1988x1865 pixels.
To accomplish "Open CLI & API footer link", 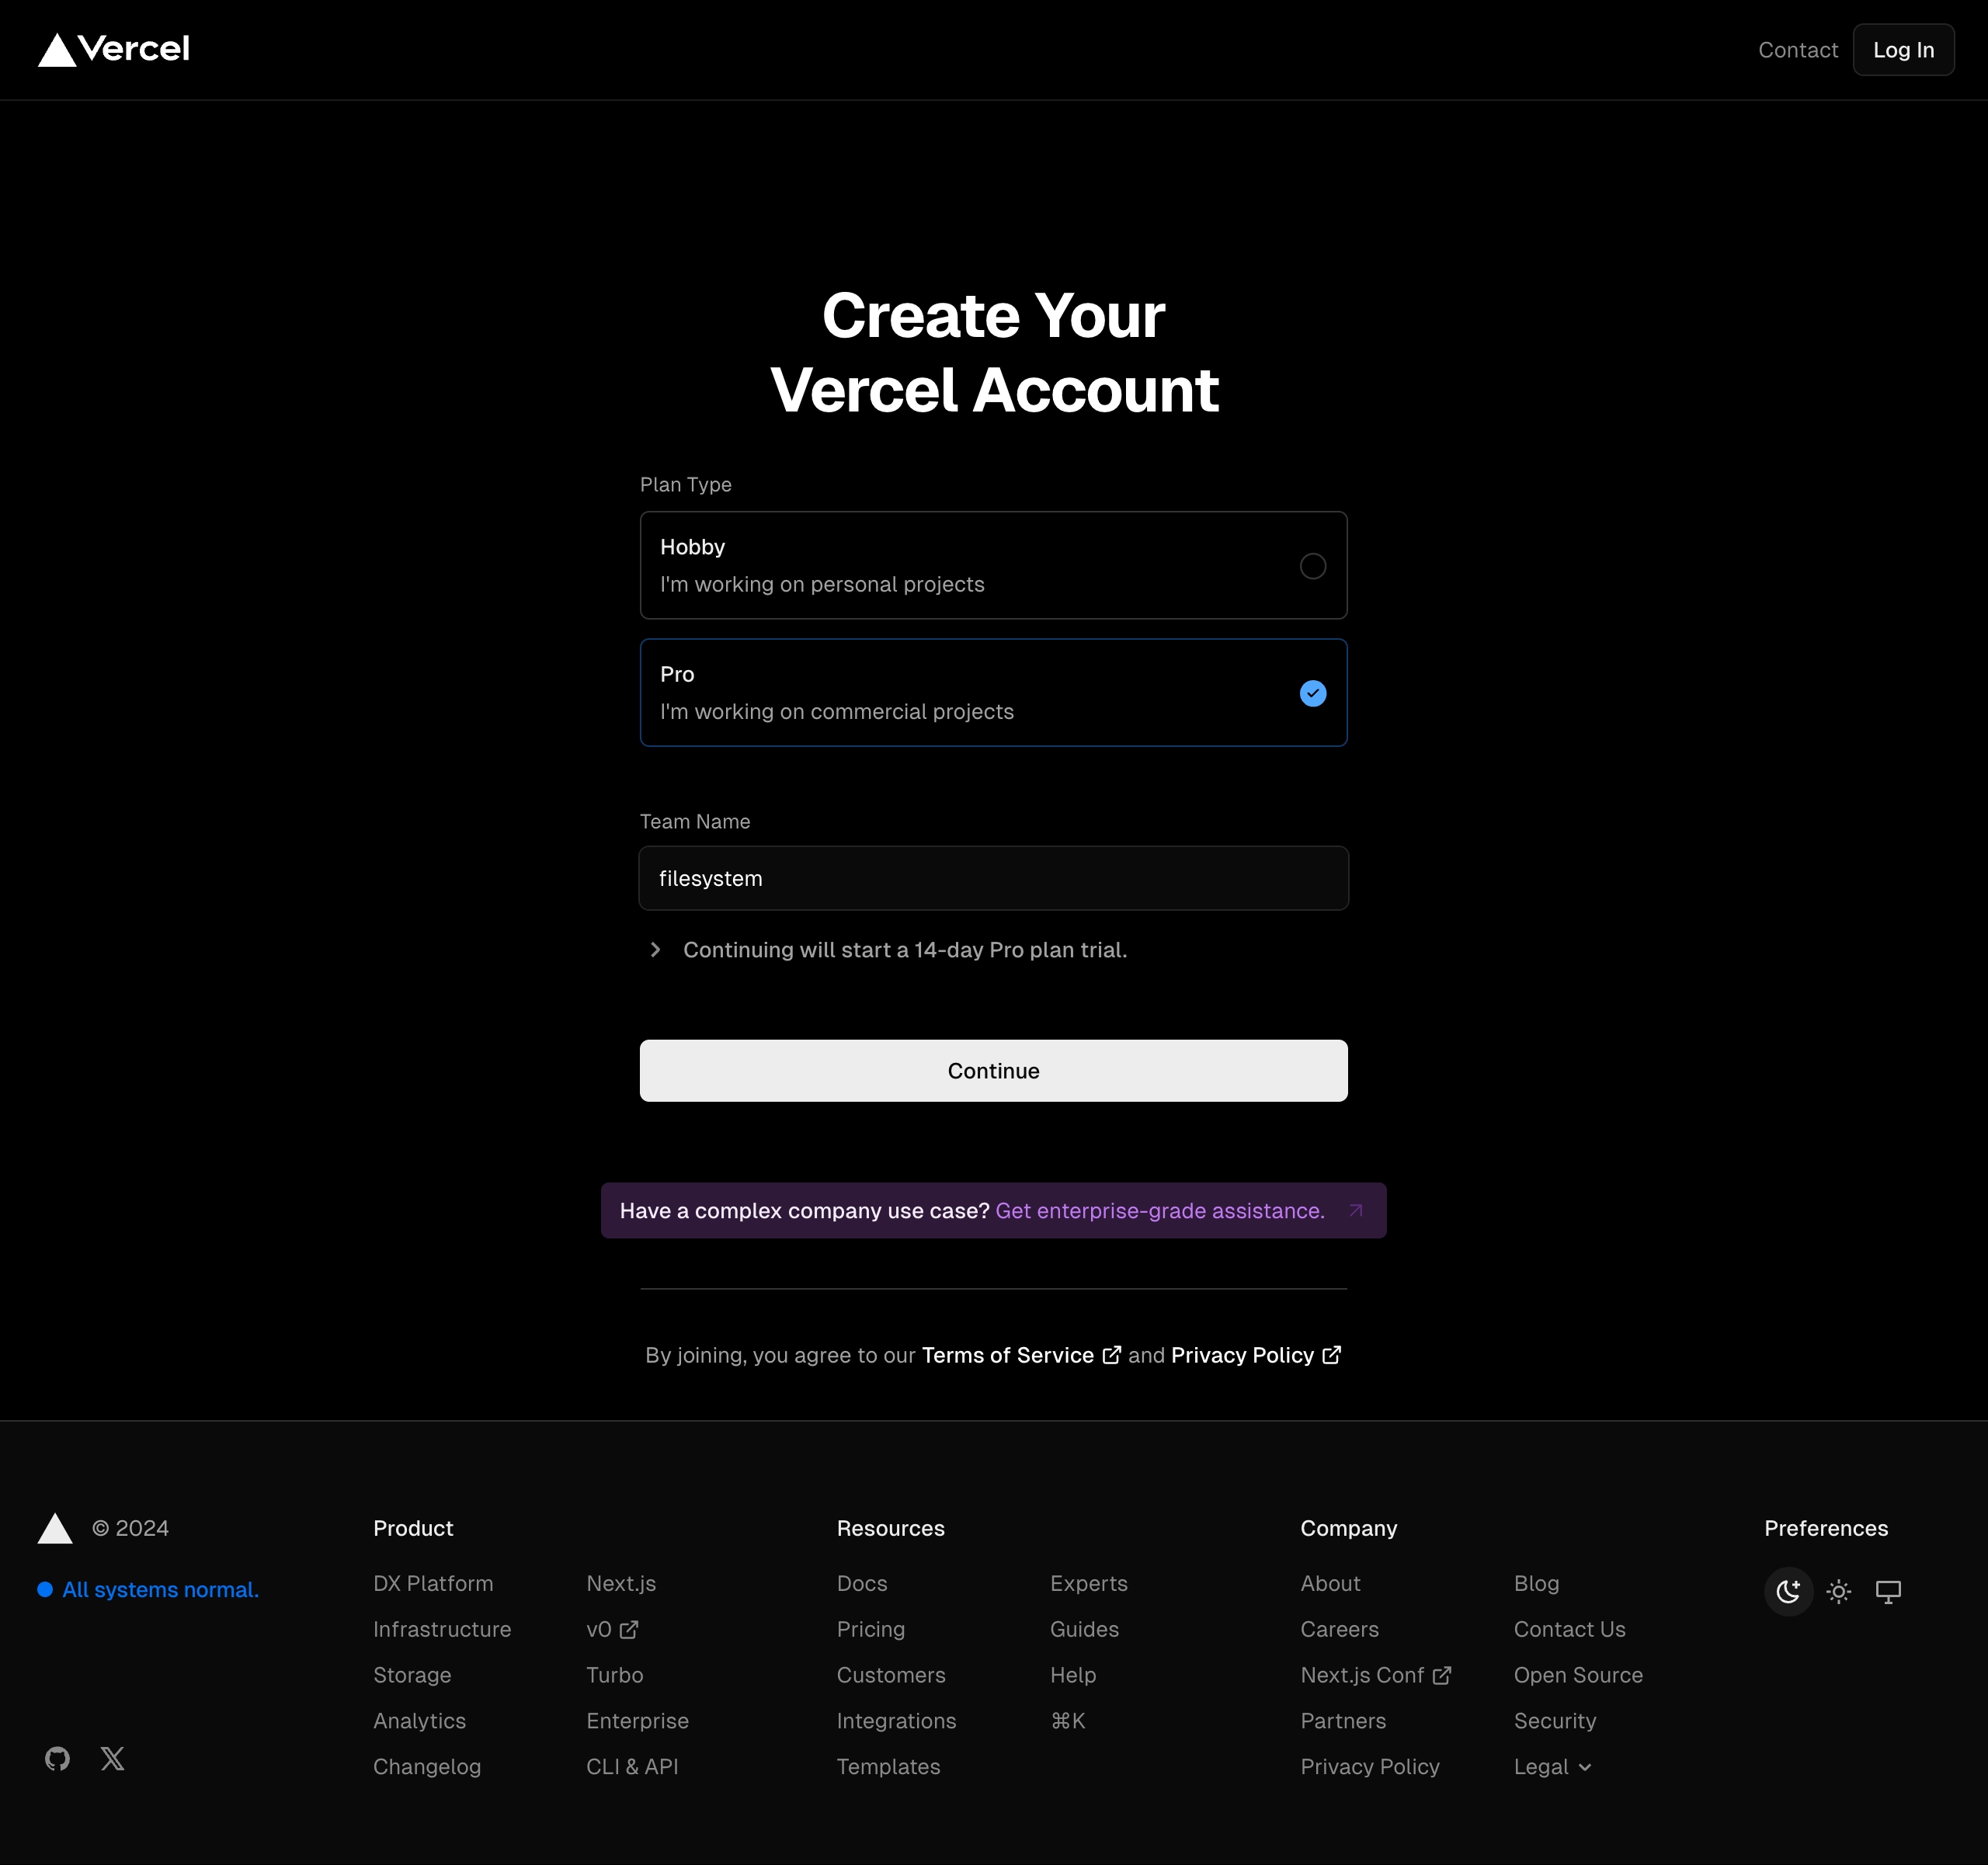I will coord(632,1767).
